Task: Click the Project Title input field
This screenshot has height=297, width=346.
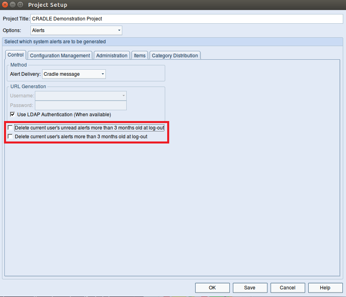Action: click(x=187, y=19)
